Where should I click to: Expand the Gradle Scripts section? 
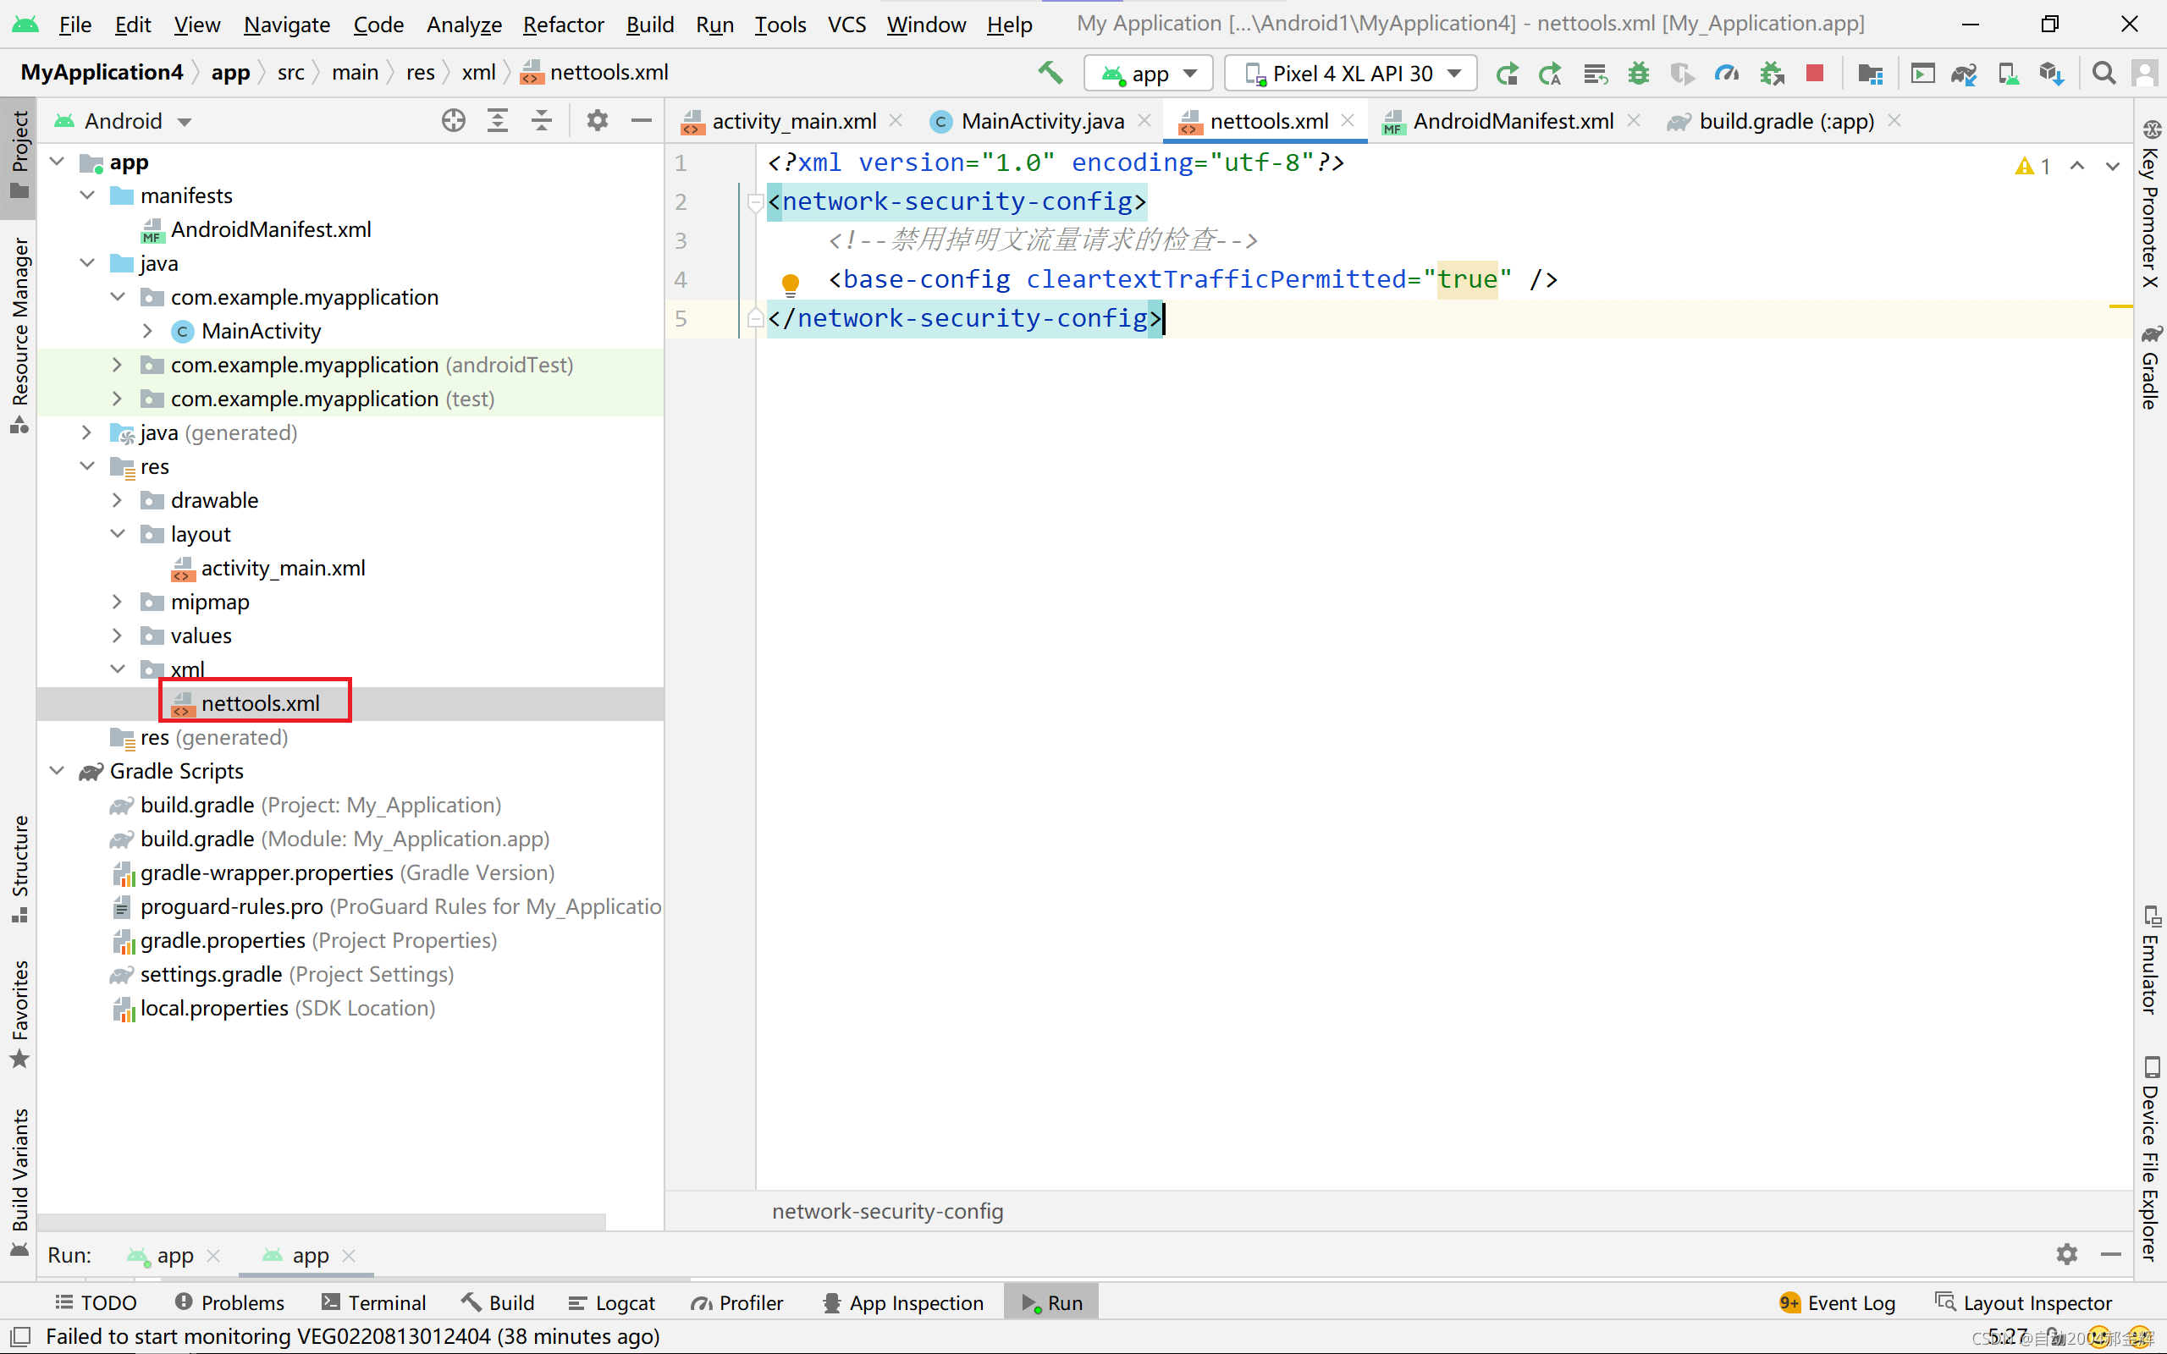coord(55,771)
